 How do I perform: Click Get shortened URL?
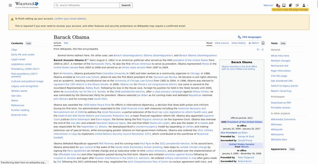tap(282, 81)
